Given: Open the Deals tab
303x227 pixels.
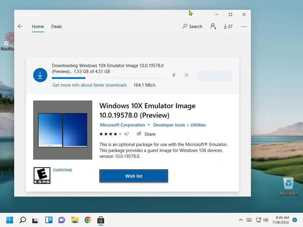Looking at the screenshot, I should coord(57,26).
